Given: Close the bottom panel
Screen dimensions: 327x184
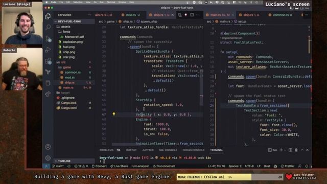Looking at the screenshot, I should (x=308, y=150).
